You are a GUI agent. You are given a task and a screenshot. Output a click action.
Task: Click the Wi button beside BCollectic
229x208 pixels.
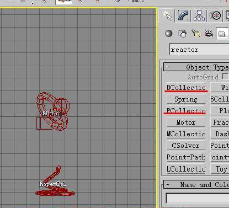click(220, 87)
